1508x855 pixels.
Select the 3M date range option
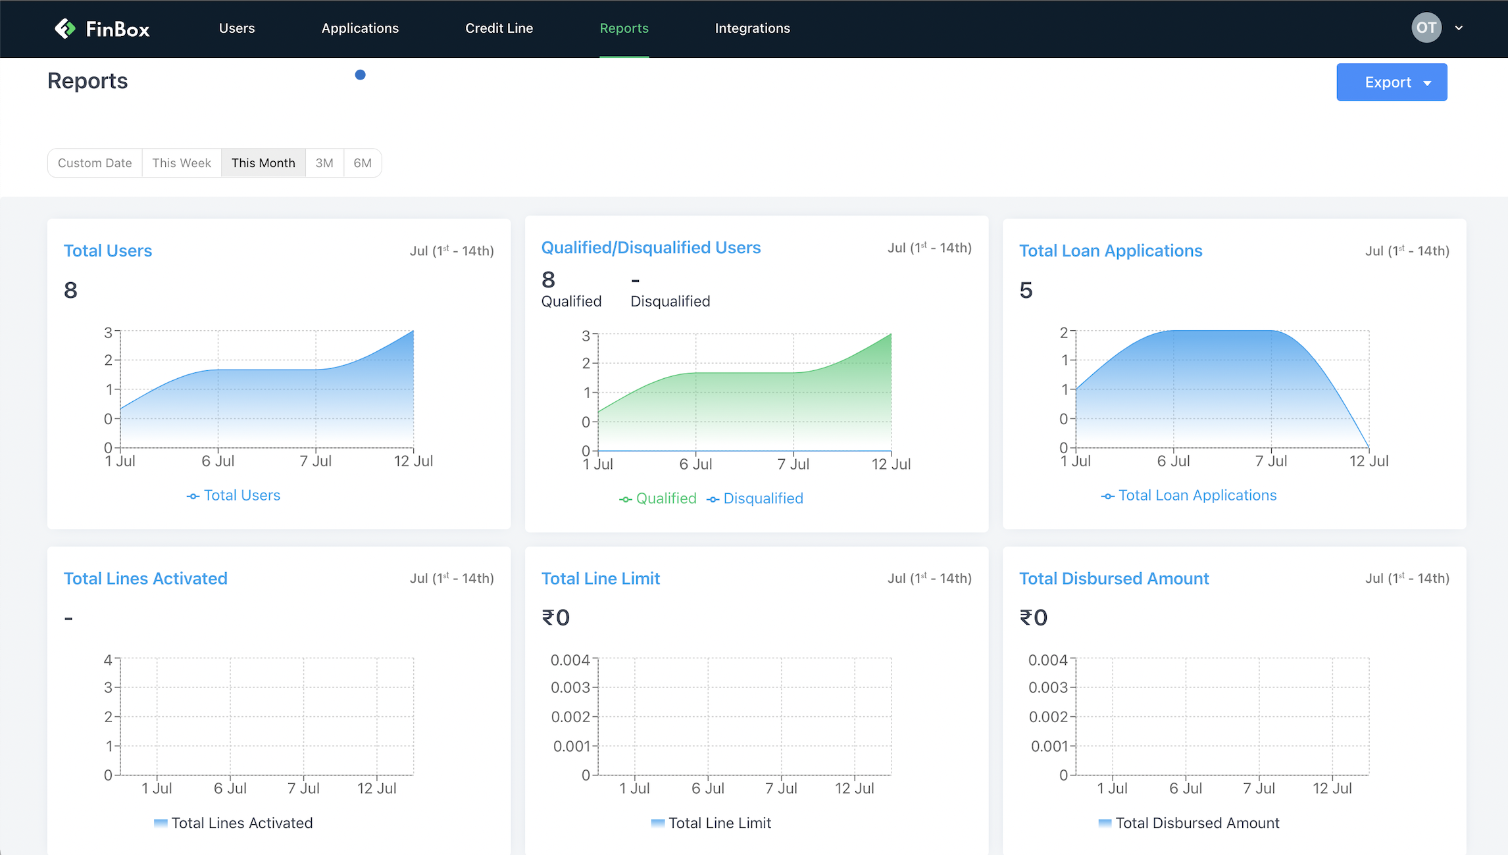pos(324,163)
